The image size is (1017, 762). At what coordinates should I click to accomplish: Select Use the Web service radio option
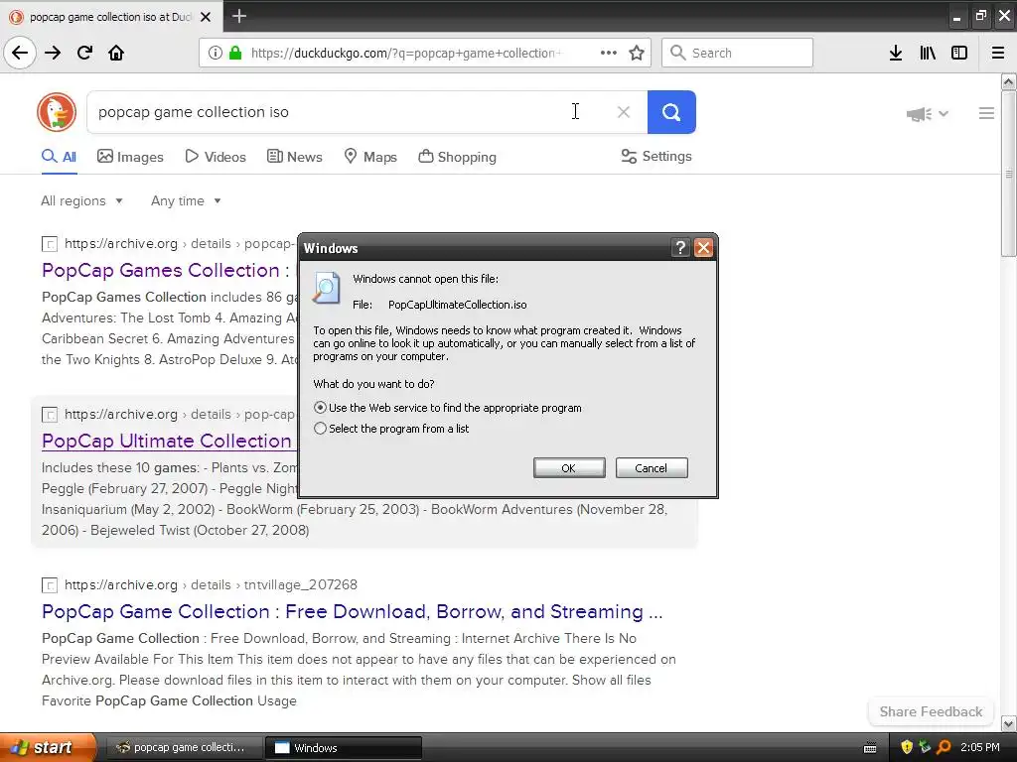pyautogui.click(x=320, y=408)
